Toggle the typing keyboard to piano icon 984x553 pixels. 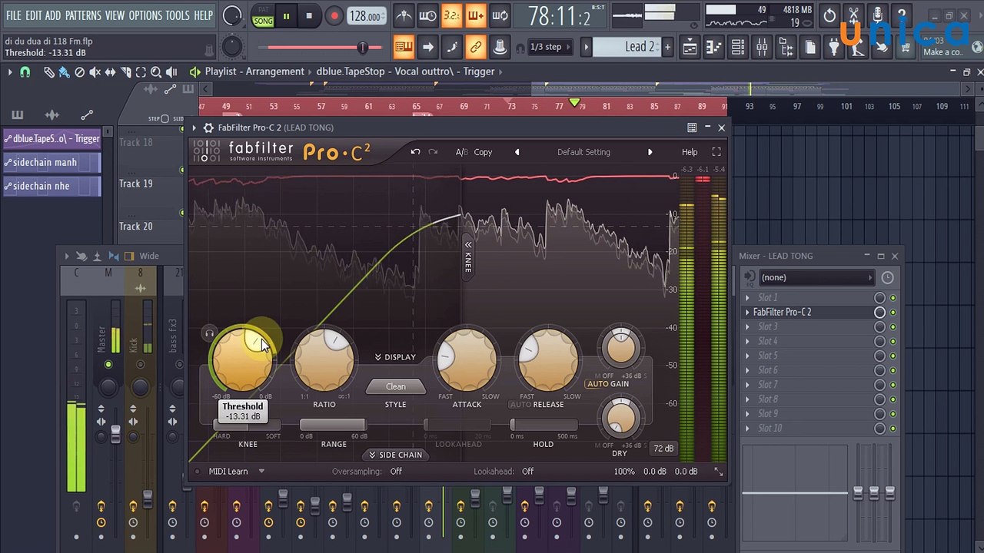(x=403, y=47)
